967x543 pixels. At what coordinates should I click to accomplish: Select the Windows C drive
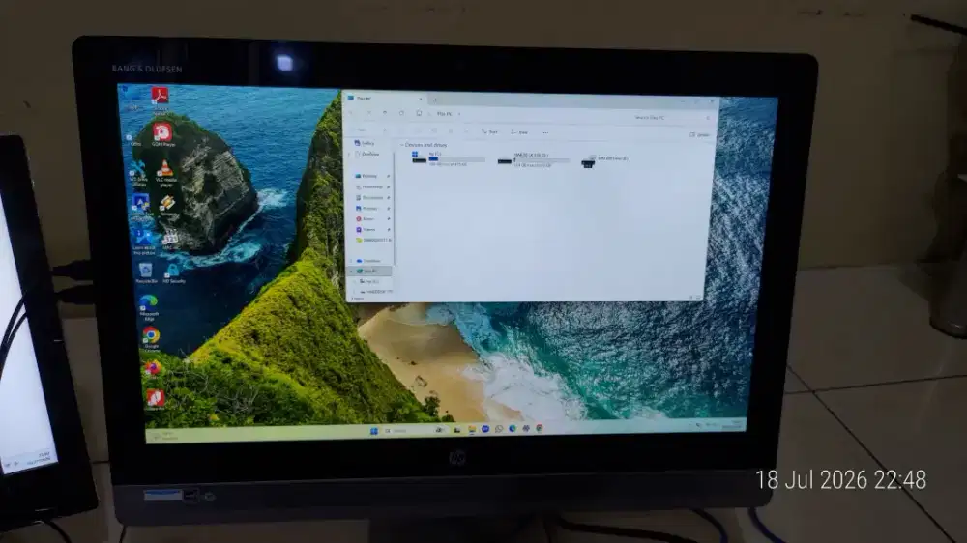point(449,159)
